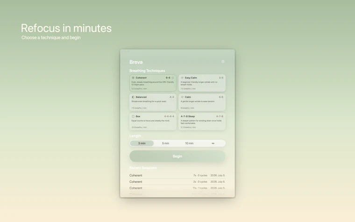Click the "4-6" pattern on Calm card
Image resolution: width=355 pixels, height=222 pixels.
point(221,97)
